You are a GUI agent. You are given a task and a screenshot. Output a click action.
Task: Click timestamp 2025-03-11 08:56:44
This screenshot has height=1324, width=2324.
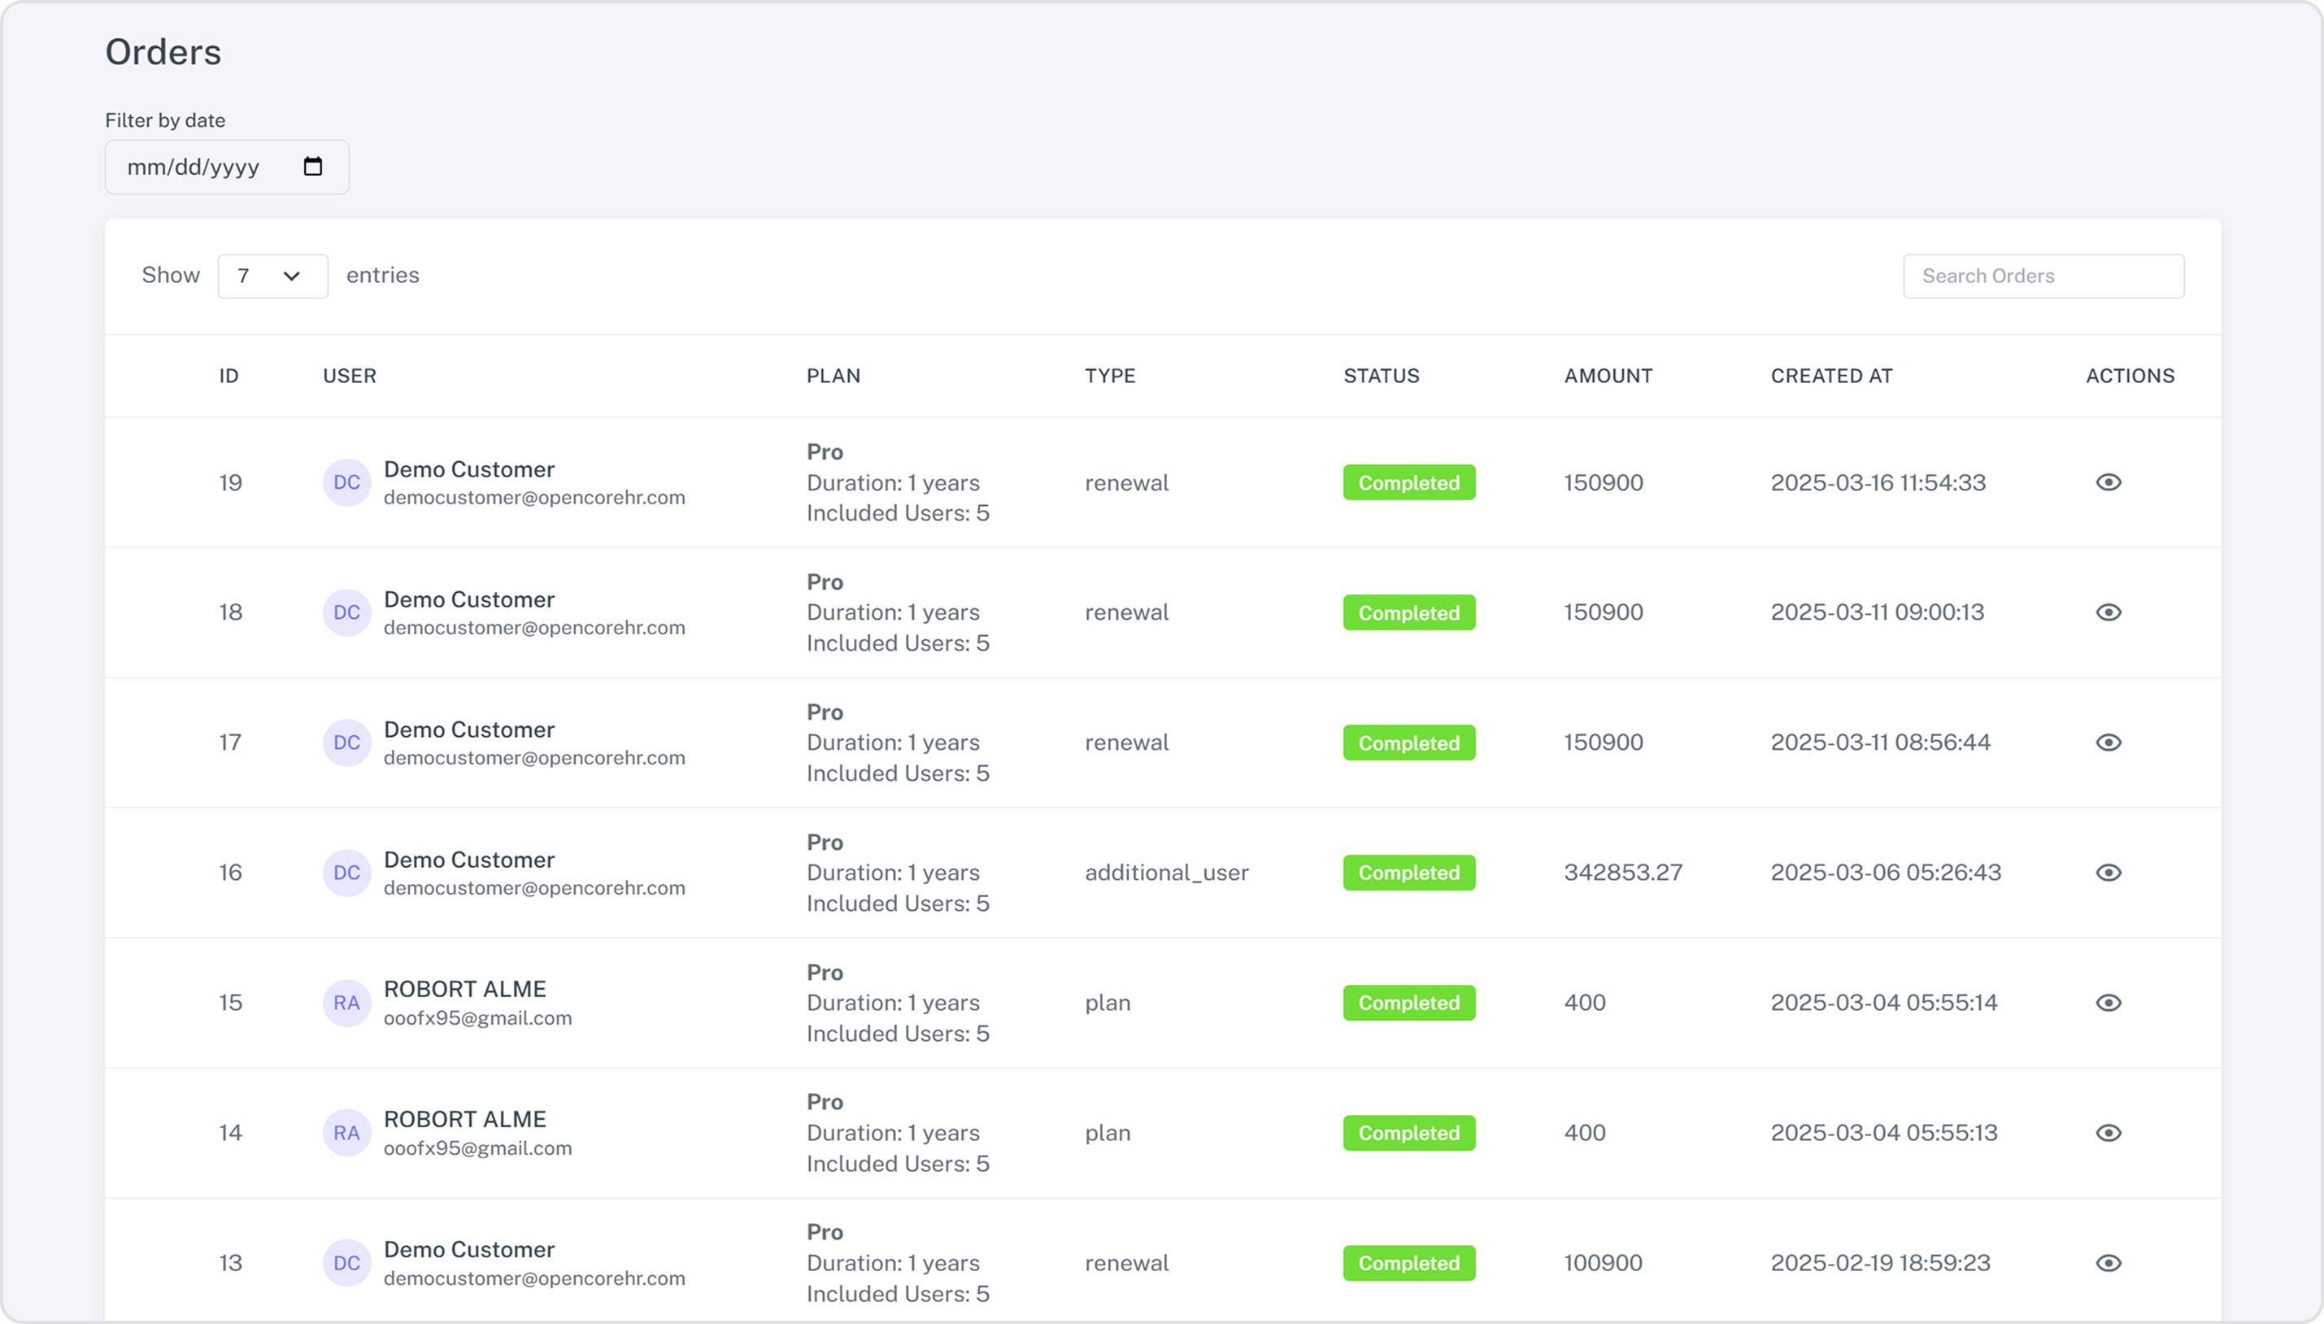pyautogui.click(x=1880, y=742)
